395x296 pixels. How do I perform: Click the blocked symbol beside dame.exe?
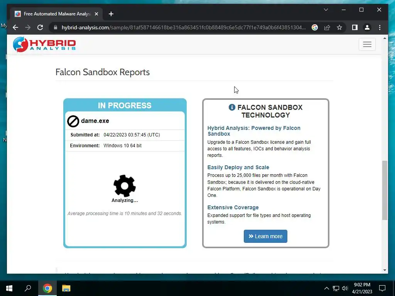(73, 121)
